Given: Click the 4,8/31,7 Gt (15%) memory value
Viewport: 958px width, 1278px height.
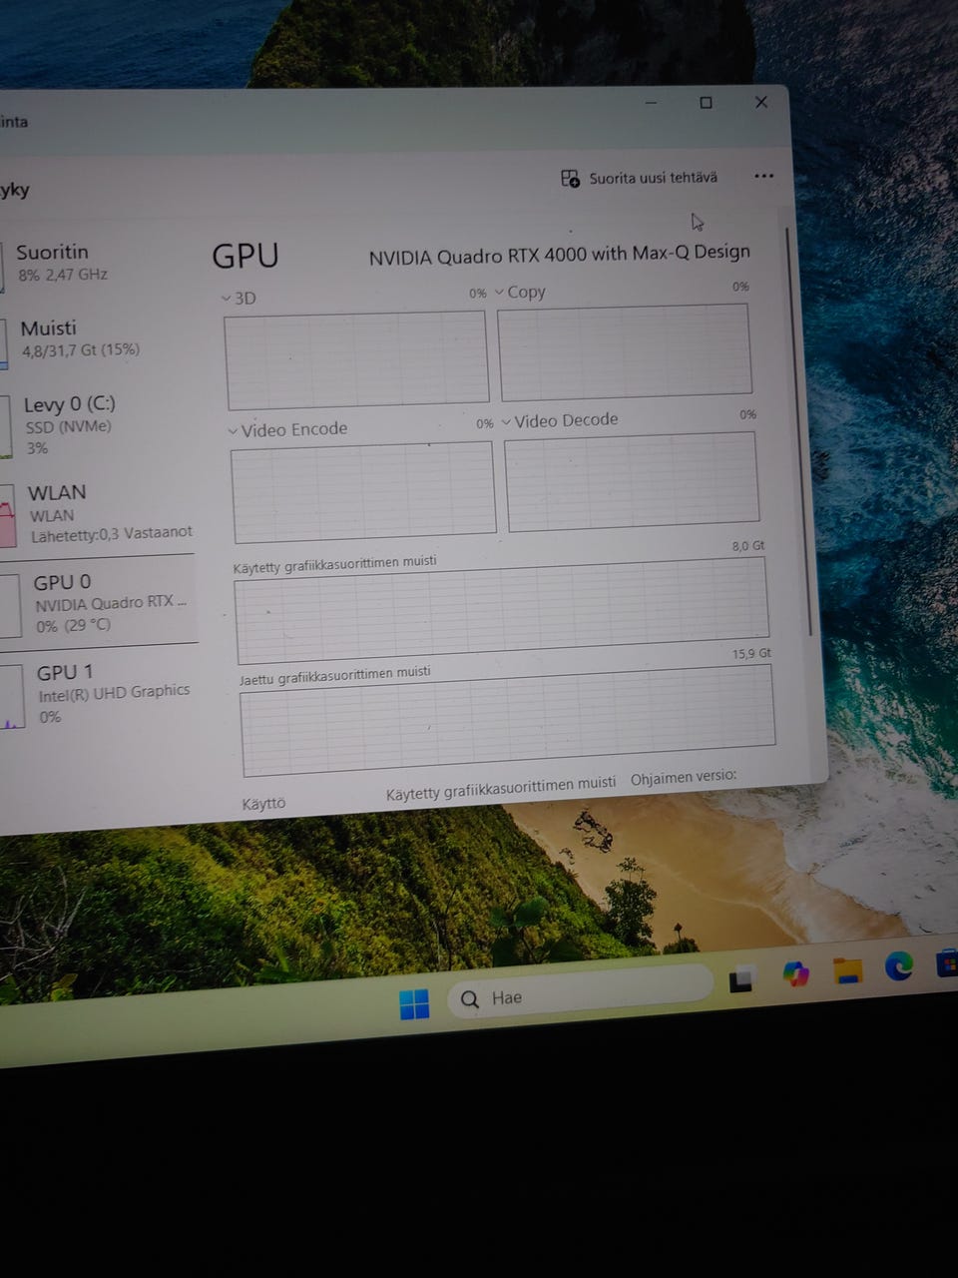Looking at the screenshot, I should pos(81,350).
